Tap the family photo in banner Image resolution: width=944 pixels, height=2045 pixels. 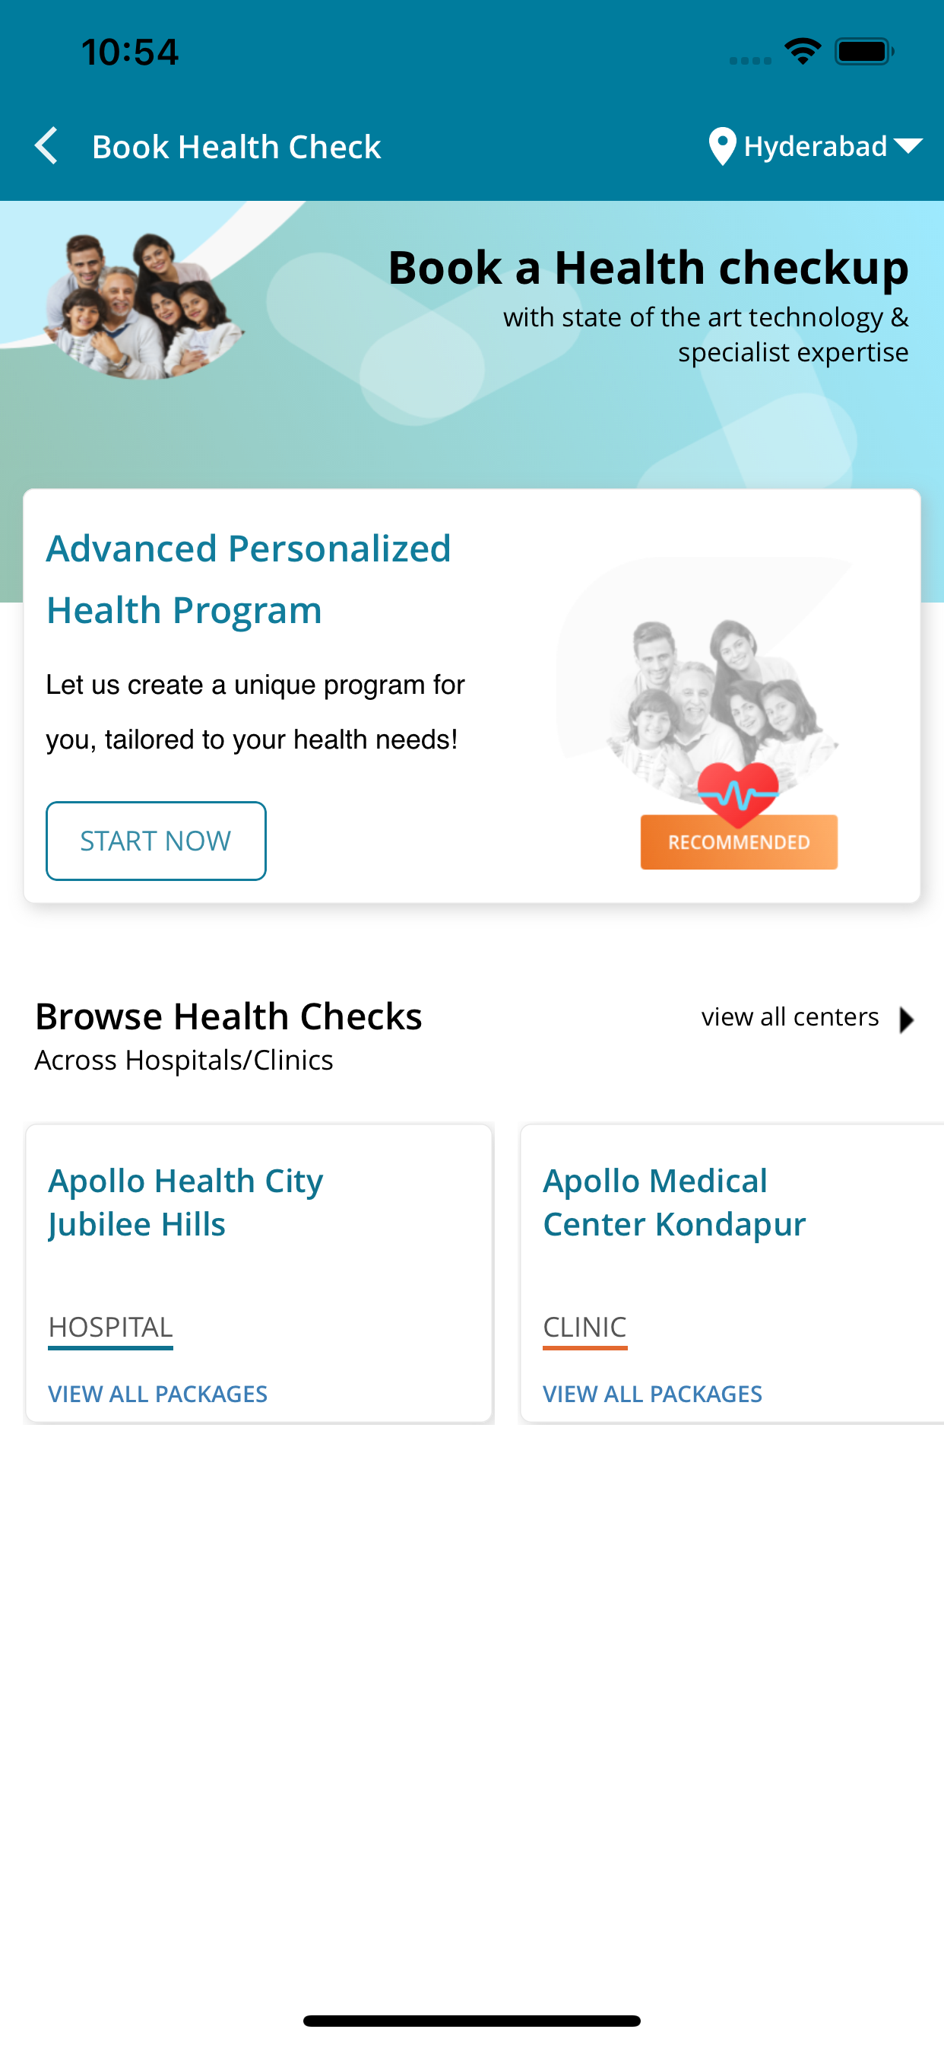(143, 305)
